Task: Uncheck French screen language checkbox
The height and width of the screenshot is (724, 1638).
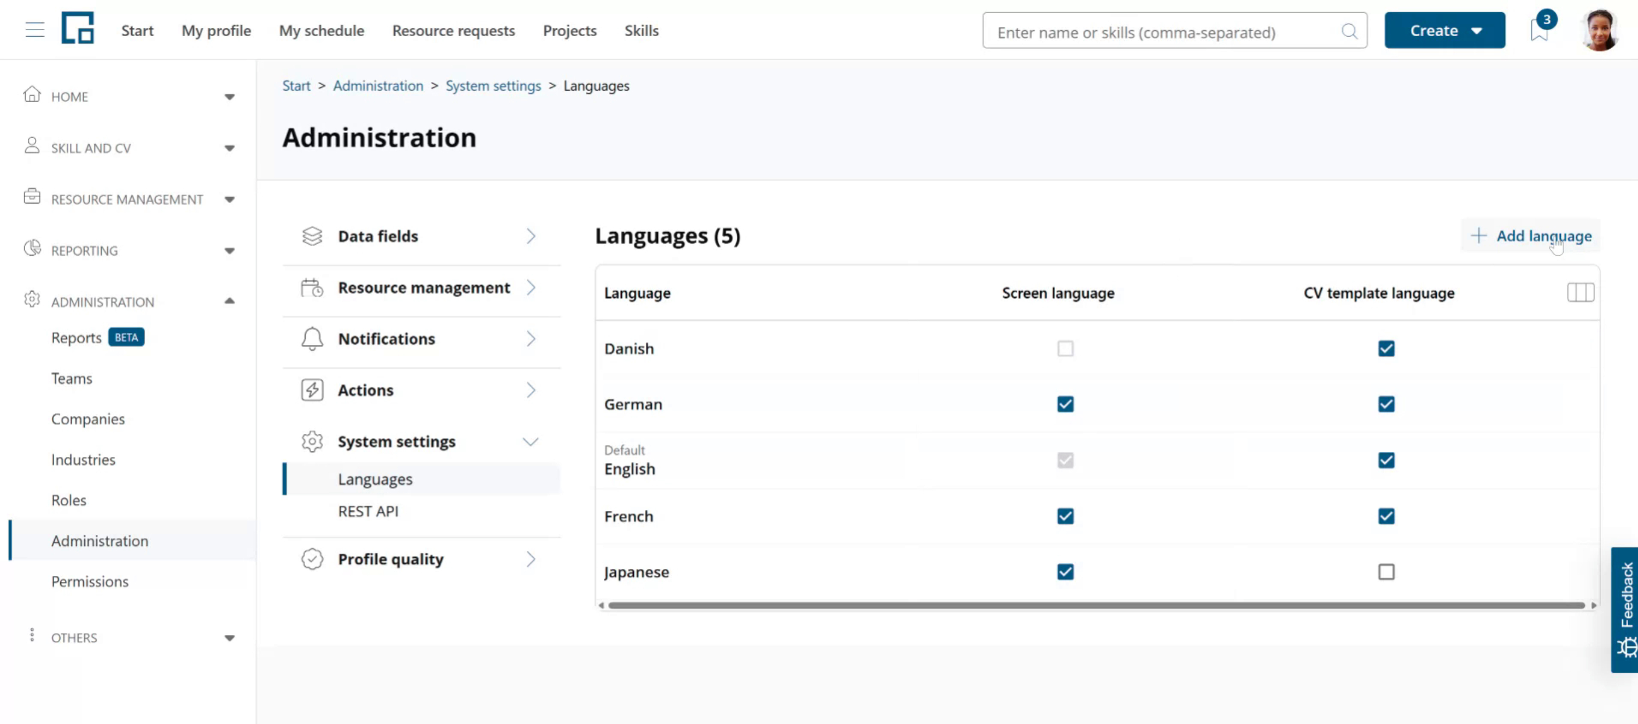Action: [x=1065, y=516]
